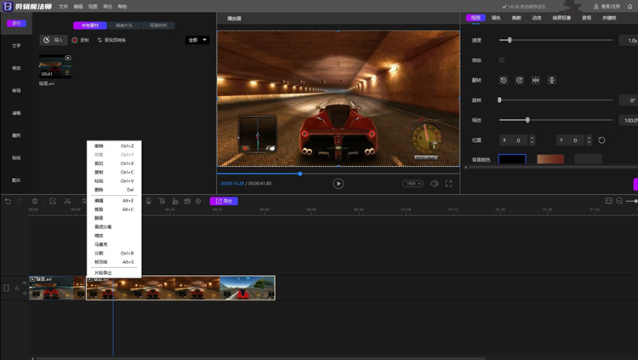Click the freeze-frame icon left of the diamond
Screen dimensions: 638x360
(187, 201)
